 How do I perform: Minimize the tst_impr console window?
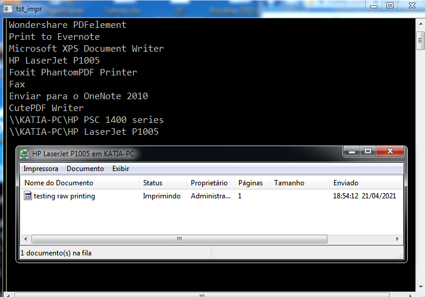click(x=374, y=6)
